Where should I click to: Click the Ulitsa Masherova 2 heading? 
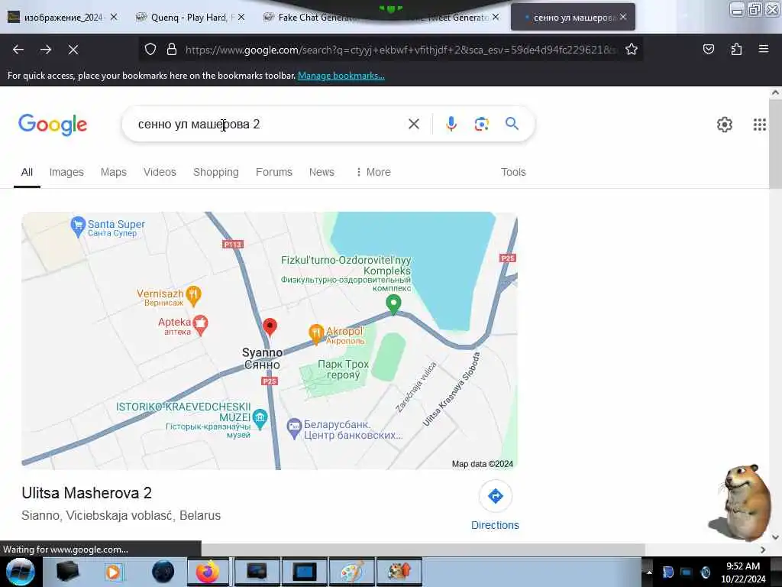[x=87, y=493]
